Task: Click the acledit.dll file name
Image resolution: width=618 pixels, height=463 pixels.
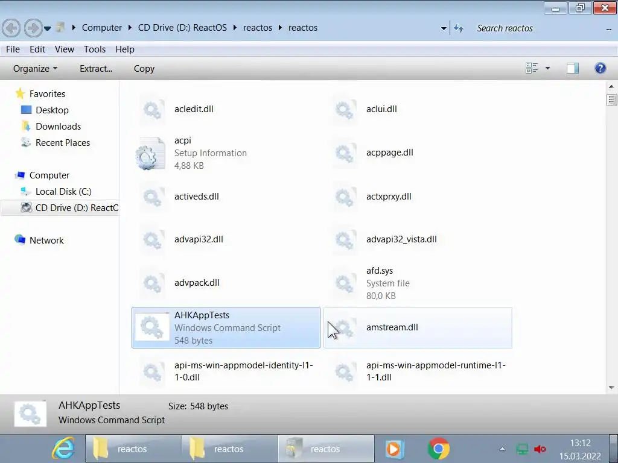Action: tap(194, 109)
